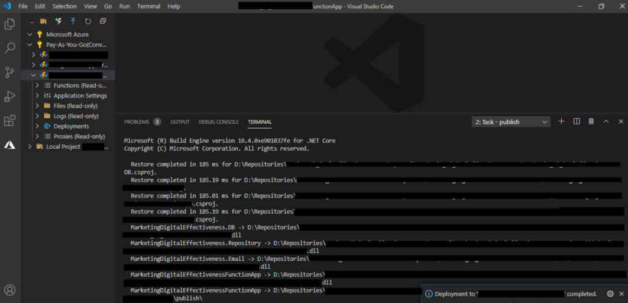
Task: Select the Terminal tab
Action: (259, 122)
